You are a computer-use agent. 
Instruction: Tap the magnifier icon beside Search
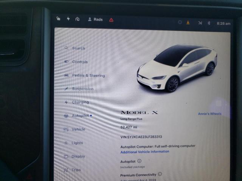pyautogui.click(x=66, y=48)
